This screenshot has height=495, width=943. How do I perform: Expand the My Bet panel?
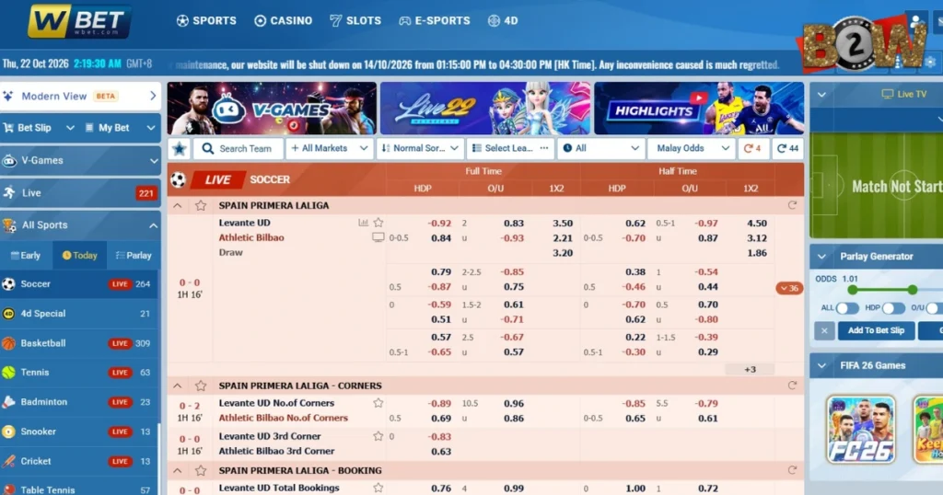[120, 127]
